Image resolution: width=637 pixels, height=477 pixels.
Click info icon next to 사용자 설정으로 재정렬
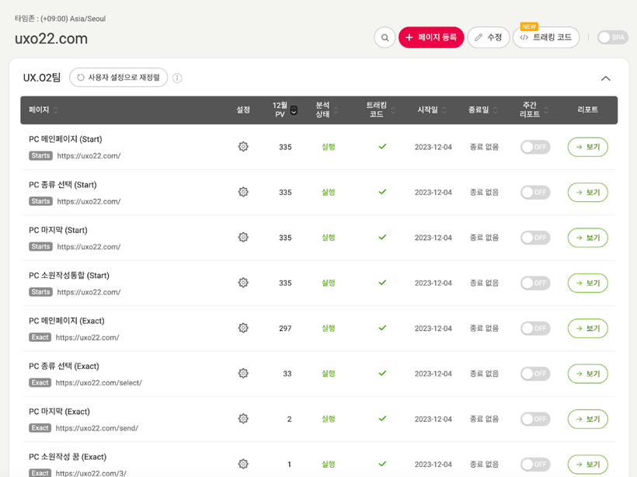[177, 78]
